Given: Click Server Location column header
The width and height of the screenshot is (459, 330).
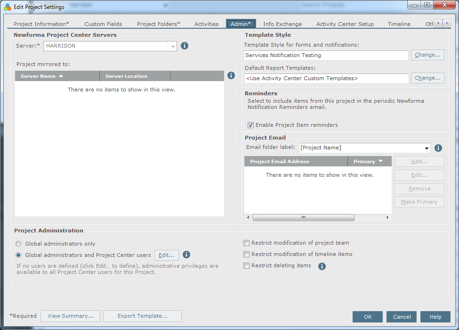Looking at the screenshot, I should [135, 76].
